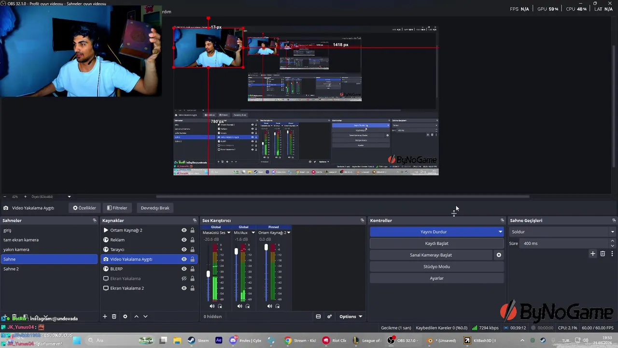Pop out the Sahneler dock

point(95,220)
